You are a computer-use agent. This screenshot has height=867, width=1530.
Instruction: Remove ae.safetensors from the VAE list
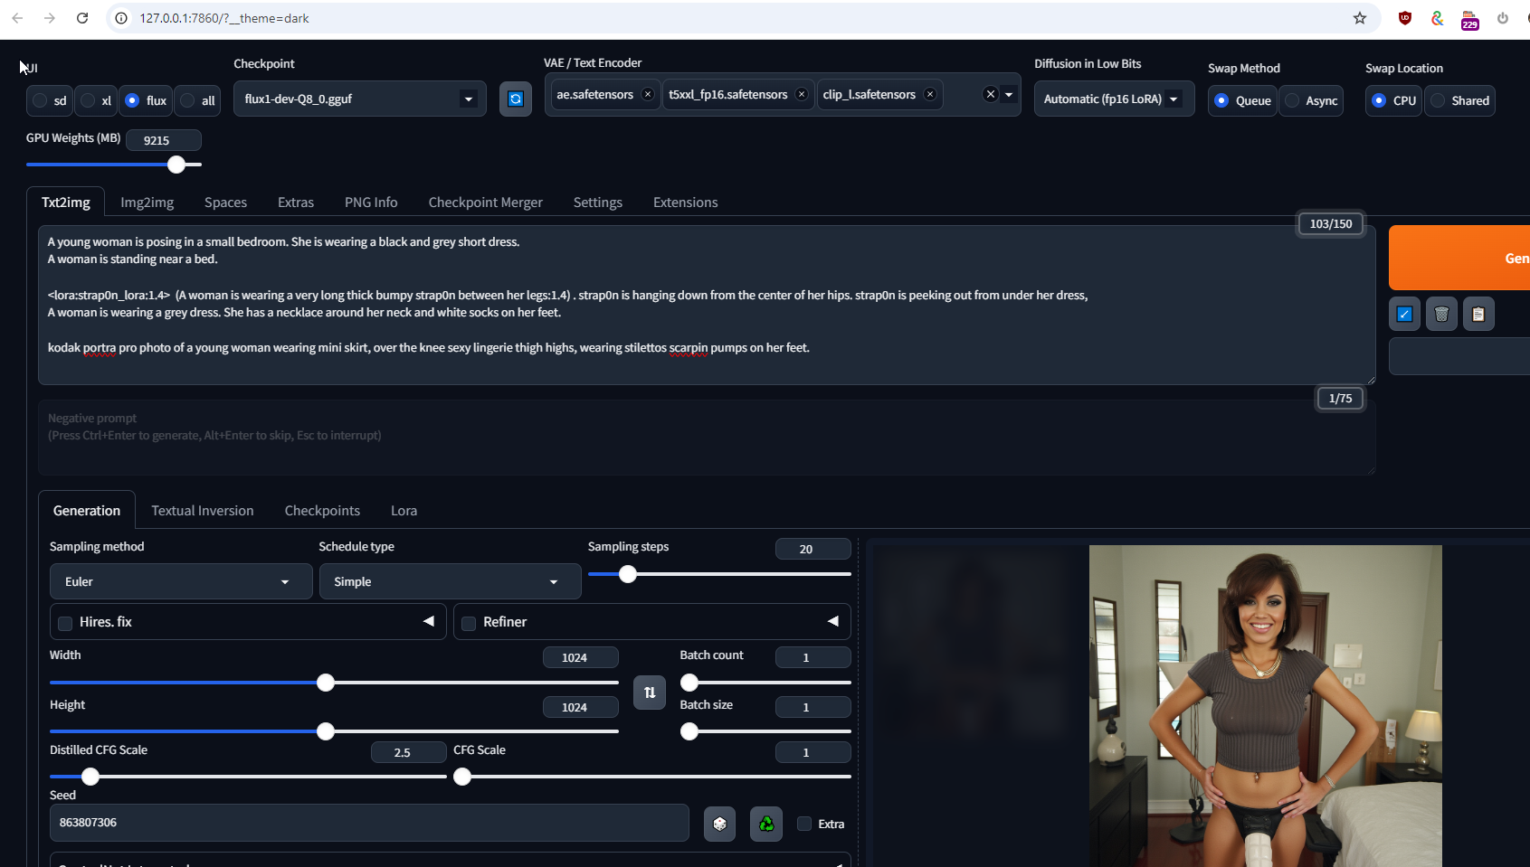(x=648, y=94)
